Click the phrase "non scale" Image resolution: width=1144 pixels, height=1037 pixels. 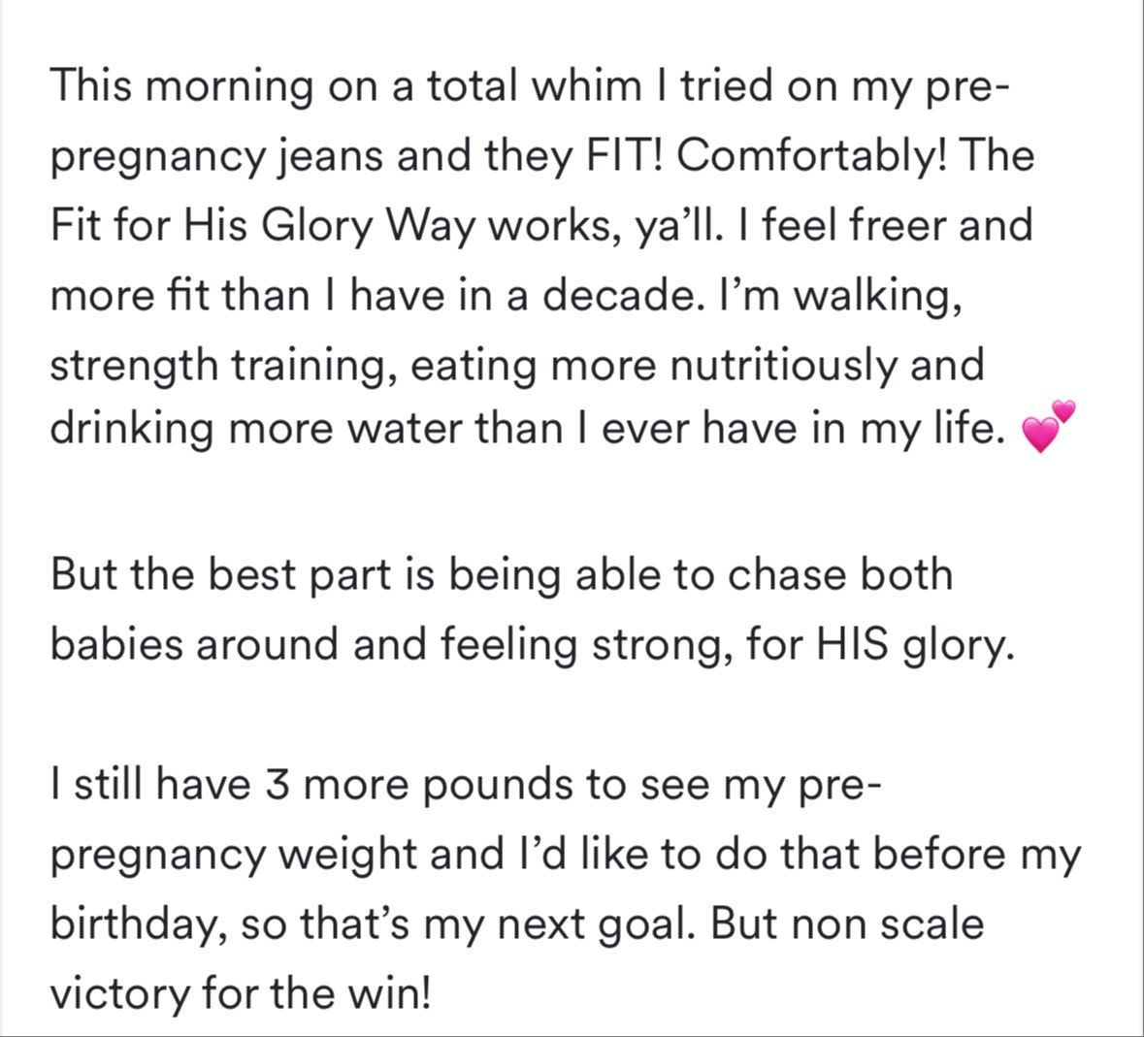pyautogui.click(x=887, y=924)
